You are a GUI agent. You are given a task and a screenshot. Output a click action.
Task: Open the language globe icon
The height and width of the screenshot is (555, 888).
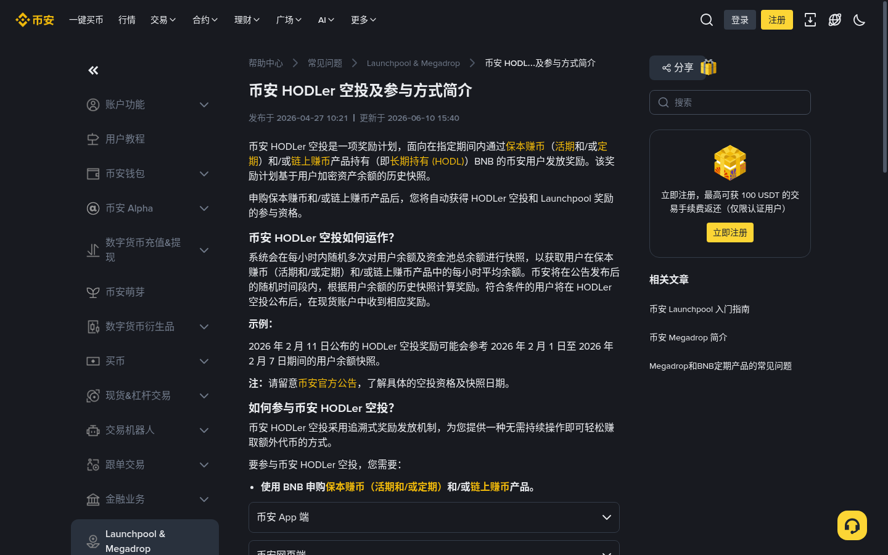point(835,20)
